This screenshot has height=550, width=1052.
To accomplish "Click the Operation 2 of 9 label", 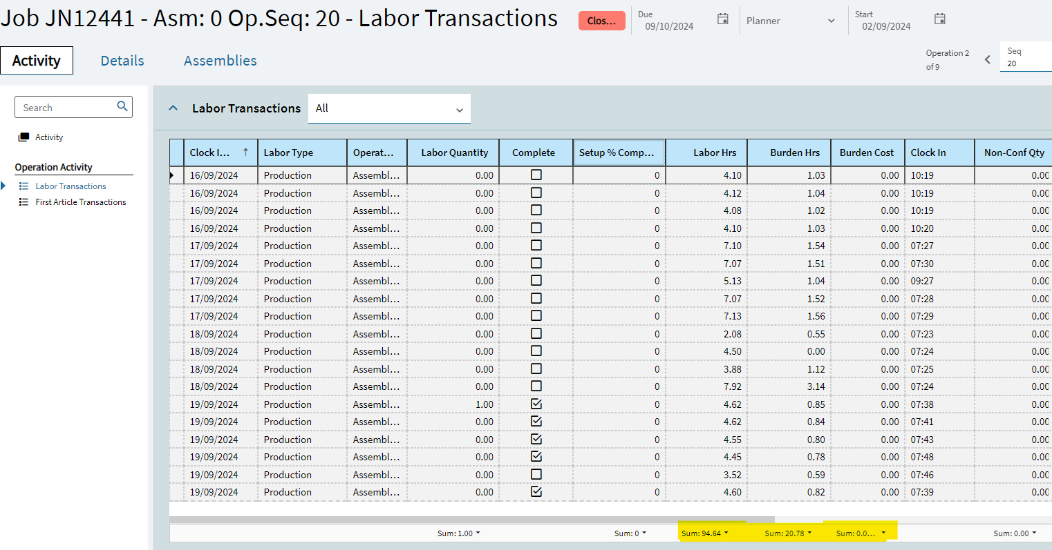I will pos(948,59).
